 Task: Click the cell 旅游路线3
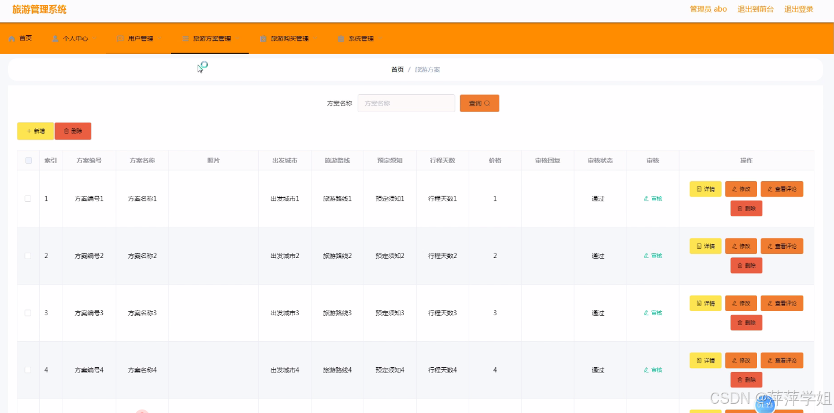pyautogui.click(x=338, y=313)
